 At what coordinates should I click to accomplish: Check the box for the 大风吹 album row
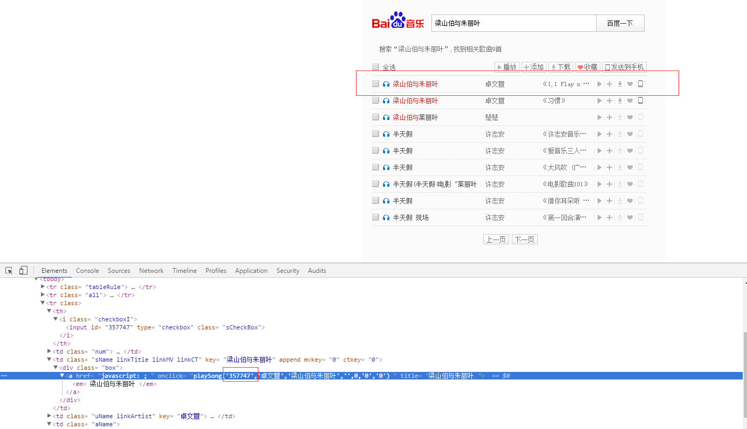pyautogui.click(x=375, y=167)
